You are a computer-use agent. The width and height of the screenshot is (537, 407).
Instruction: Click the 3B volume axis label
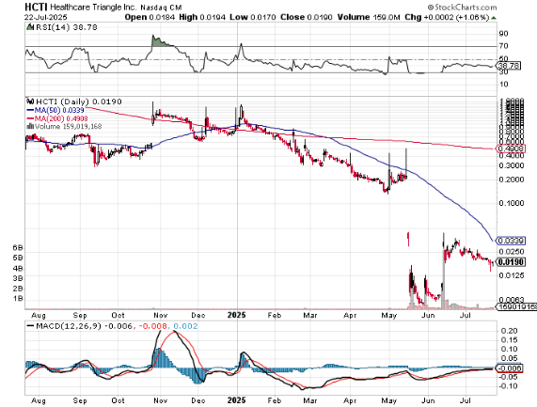point(18,278)
